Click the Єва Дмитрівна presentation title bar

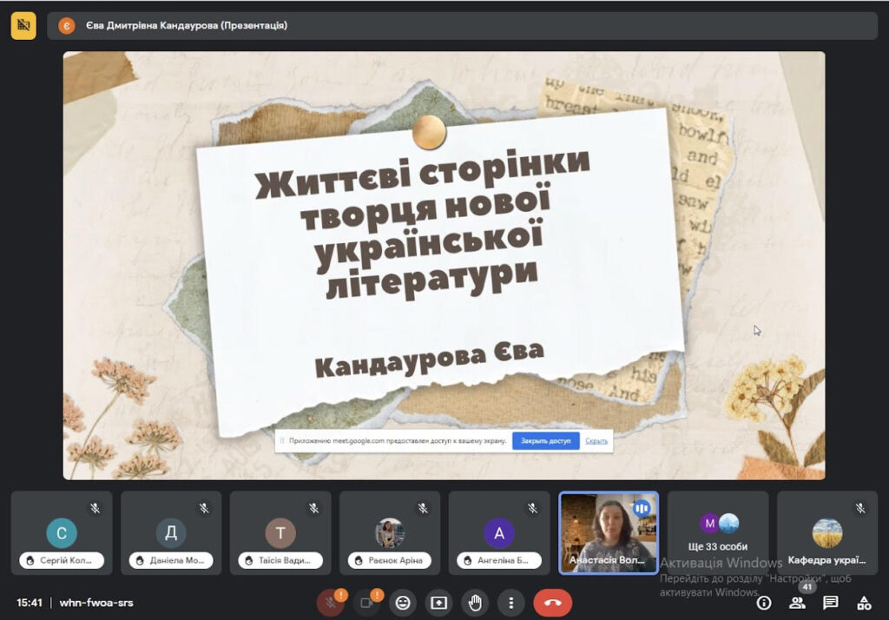(x=186, y=26)
